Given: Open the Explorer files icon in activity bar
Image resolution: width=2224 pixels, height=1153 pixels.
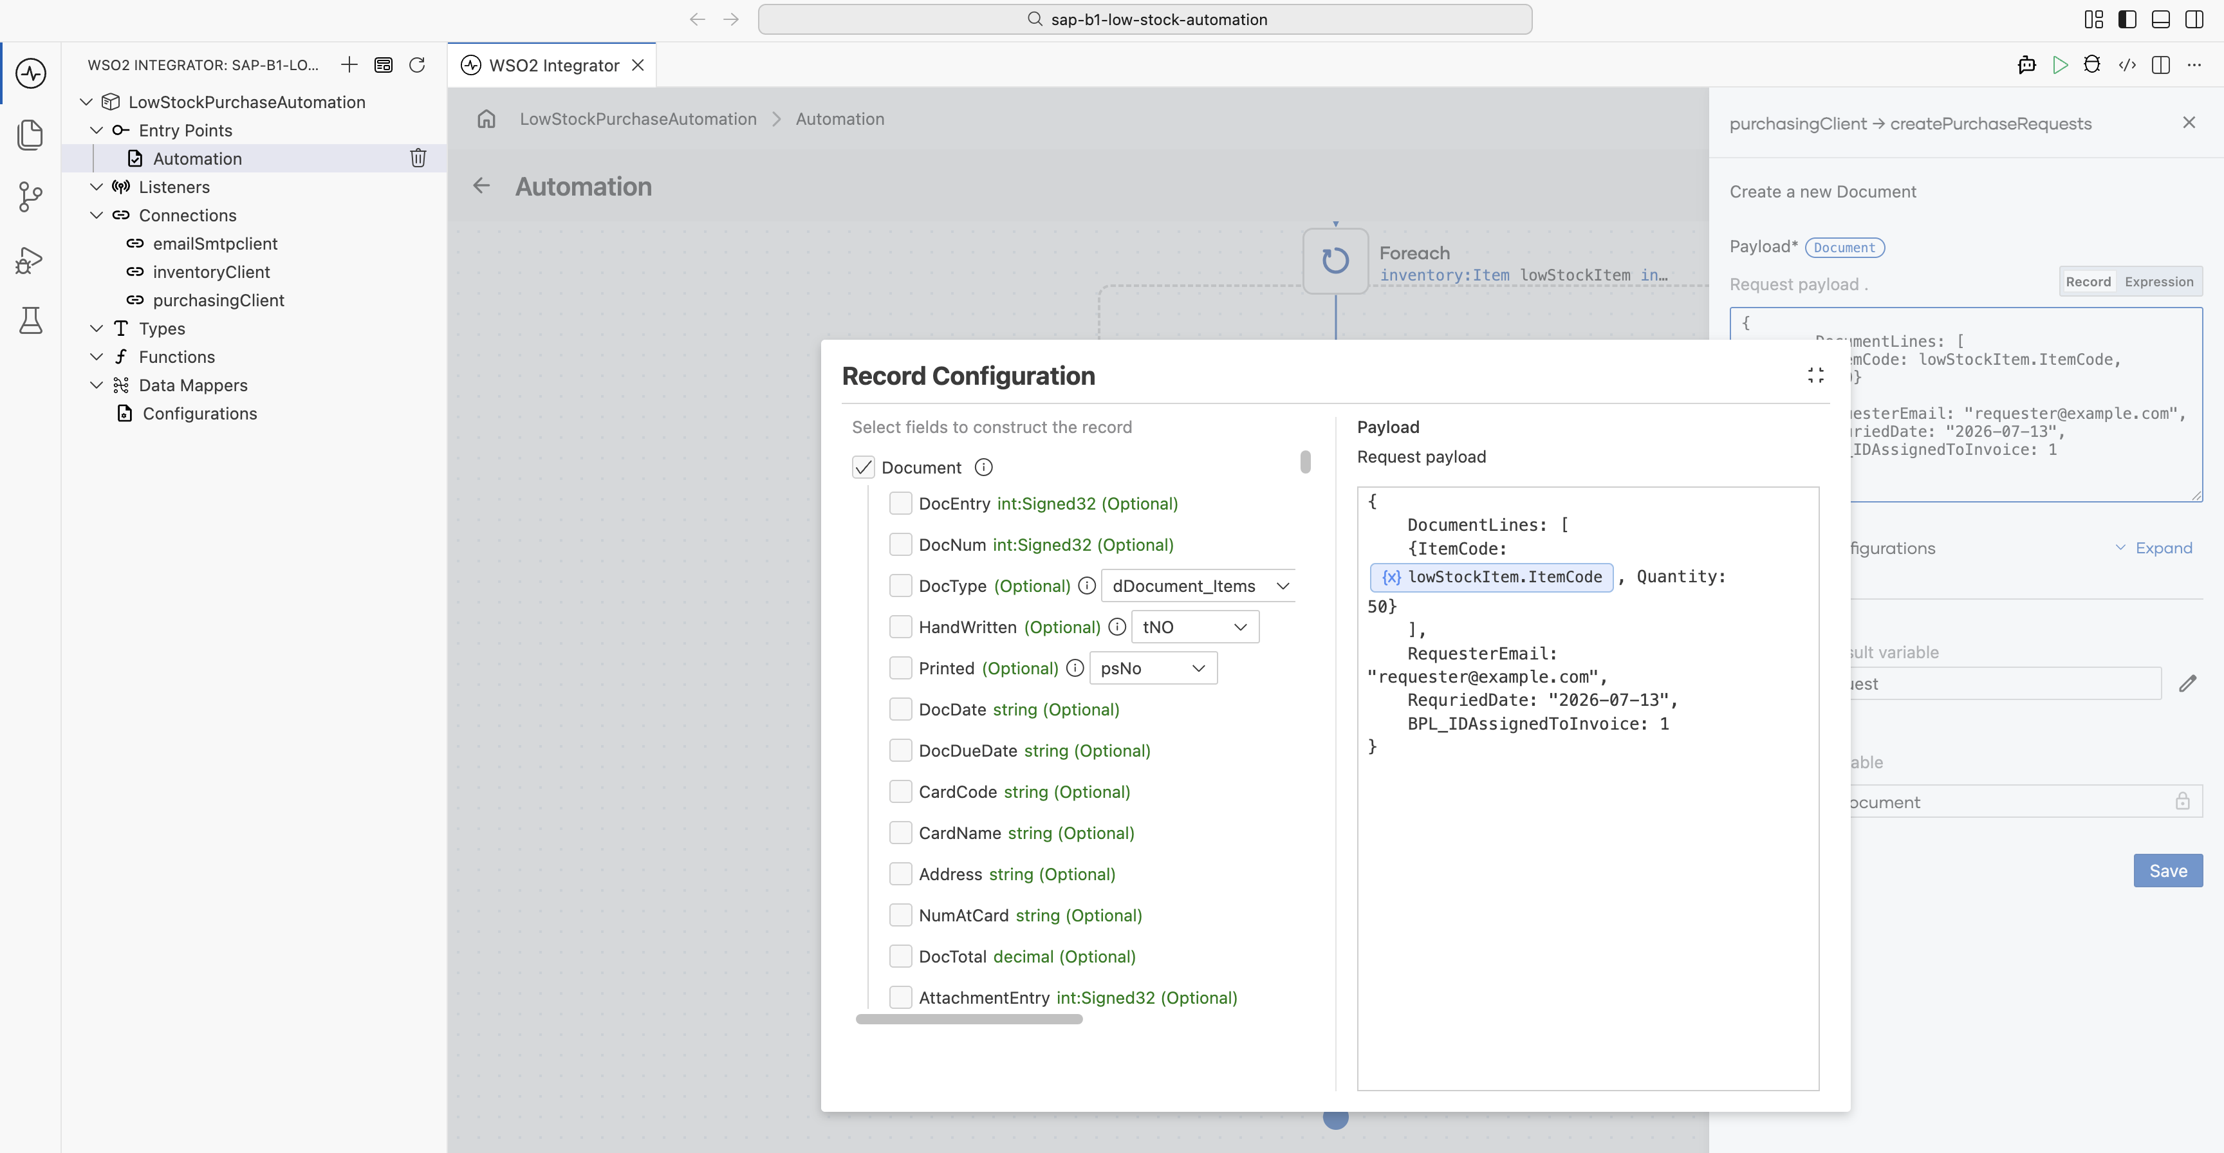Looking at the screenshot, I should point(31,134).
